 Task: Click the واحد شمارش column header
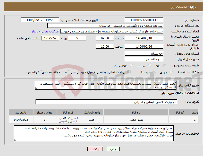point(92,112)
